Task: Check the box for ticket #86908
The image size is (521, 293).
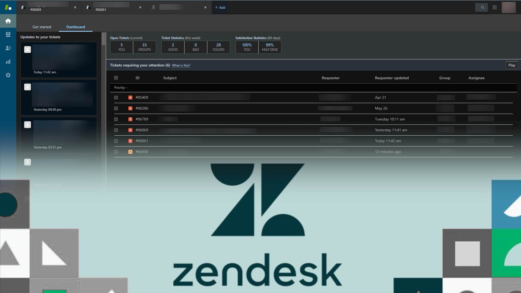Action: point(116,152)
